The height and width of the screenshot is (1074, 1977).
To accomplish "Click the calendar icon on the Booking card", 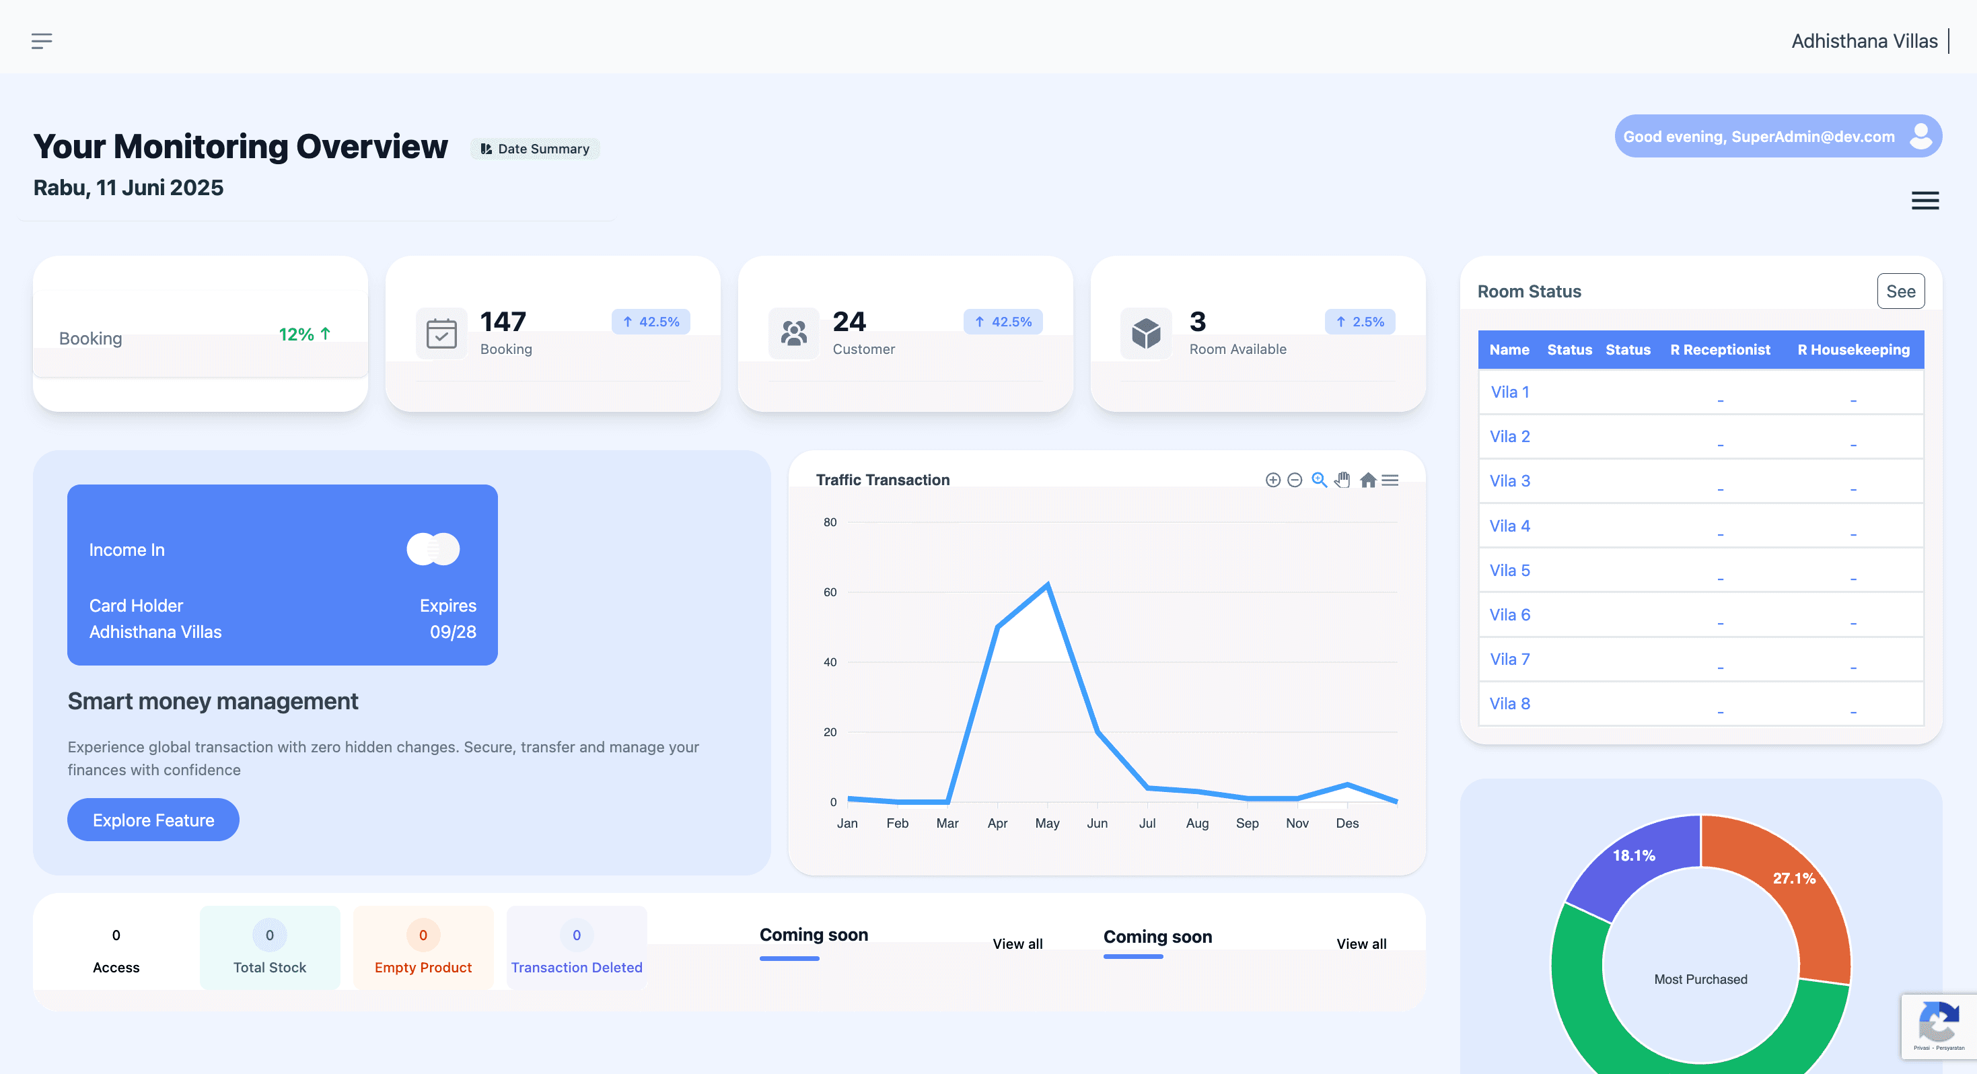I will pos(441,332).
